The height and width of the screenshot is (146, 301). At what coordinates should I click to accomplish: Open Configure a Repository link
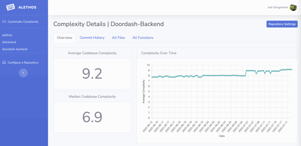point(23,62)
